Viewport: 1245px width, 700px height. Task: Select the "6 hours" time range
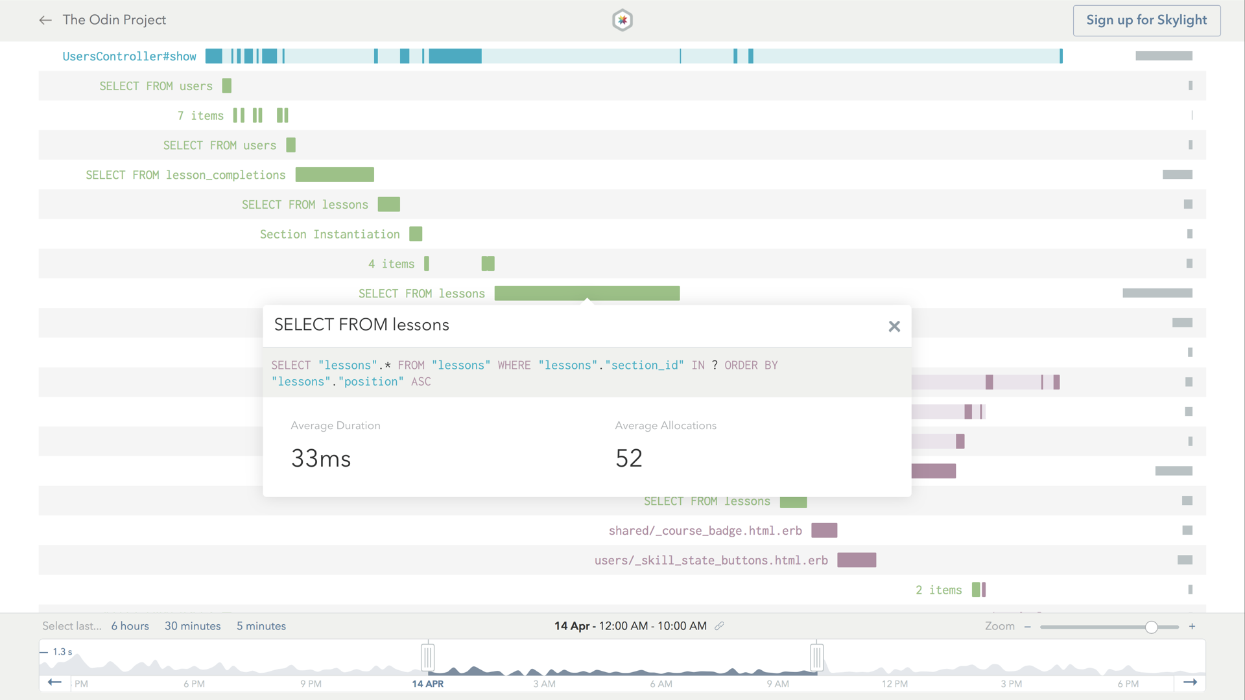coord(130,625)
